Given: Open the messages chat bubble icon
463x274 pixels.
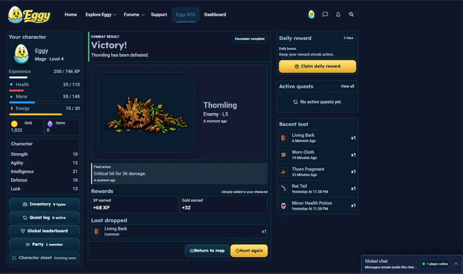Looking at the screenshot, I should click(x=325, y=14).
